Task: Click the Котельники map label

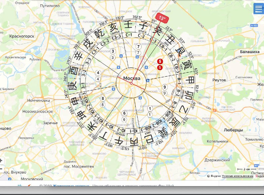Action: pyautogui.click(x=217, y=141)
